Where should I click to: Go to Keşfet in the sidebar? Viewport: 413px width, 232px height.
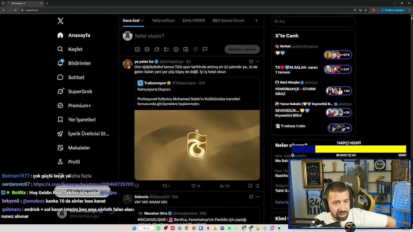pos(70,49)
